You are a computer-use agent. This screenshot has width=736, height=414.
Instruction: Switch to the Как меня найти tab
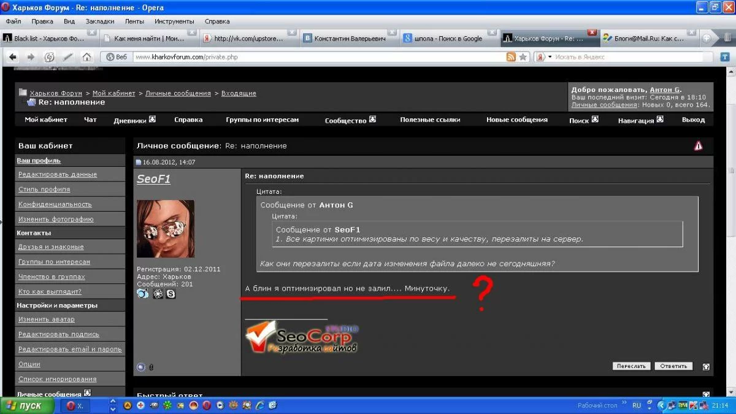149,38
